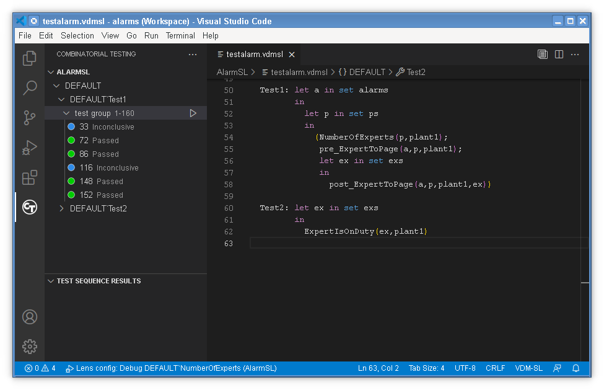Viewport: 604px width, 390px height.
Task: Change the VDM-SL language mode
Action: (528, 368)
